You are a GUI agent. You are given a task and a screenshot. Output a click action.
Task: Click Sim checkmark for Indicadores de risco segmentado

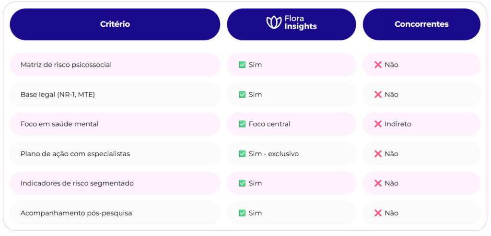pyautogui.click(x=242, y=183)
